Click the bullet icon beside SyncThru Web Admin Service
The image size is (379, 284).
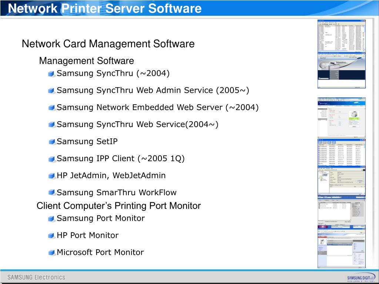[51, 91]
